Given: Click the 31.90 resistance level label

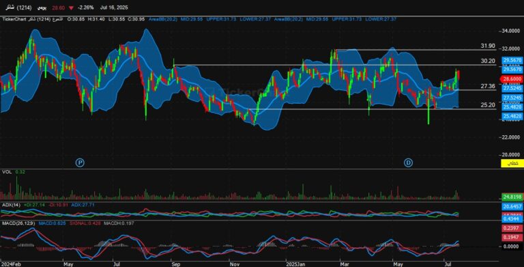Looking at the screenshot, I should [x=488, y=46].
